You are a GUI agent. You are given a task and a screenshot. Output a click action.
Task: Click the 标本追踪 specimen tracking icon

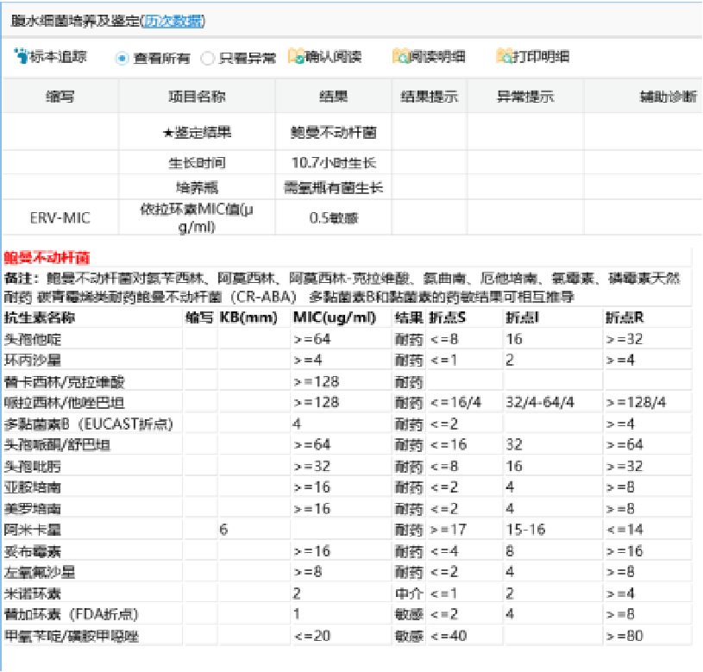[22, 57]
